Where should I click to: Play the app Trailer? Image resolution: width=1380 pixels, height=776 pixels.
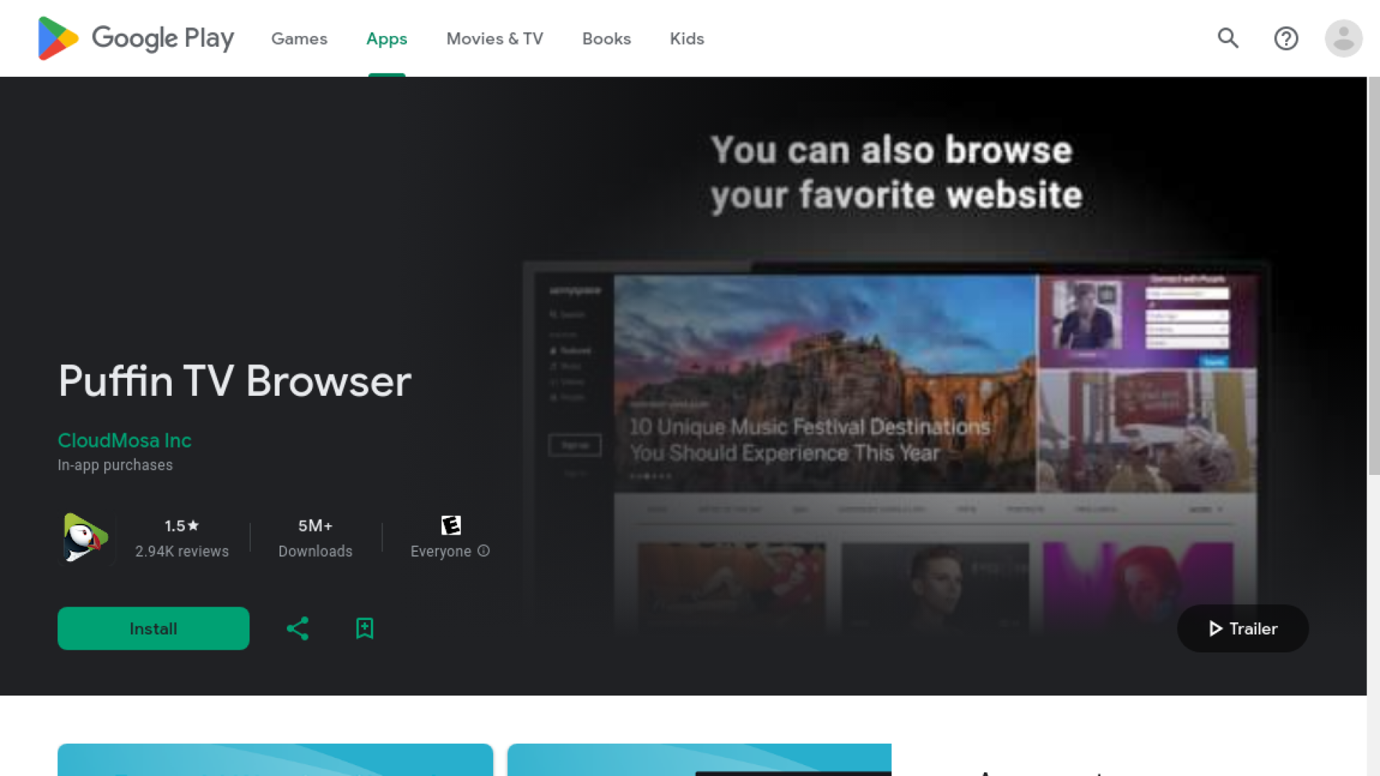(1243, 628)
